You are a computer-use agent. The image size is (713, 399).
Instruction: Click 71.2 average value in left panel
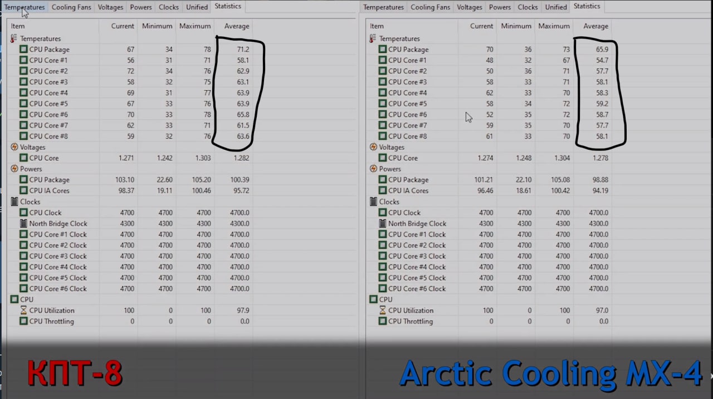point(243,50)
